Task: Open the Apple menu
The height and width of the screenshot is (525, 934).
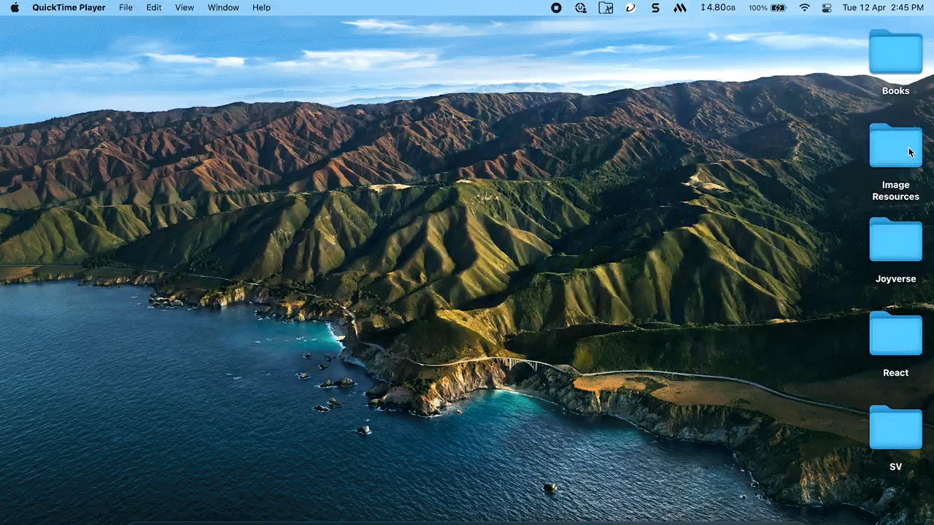Action: 15,7
